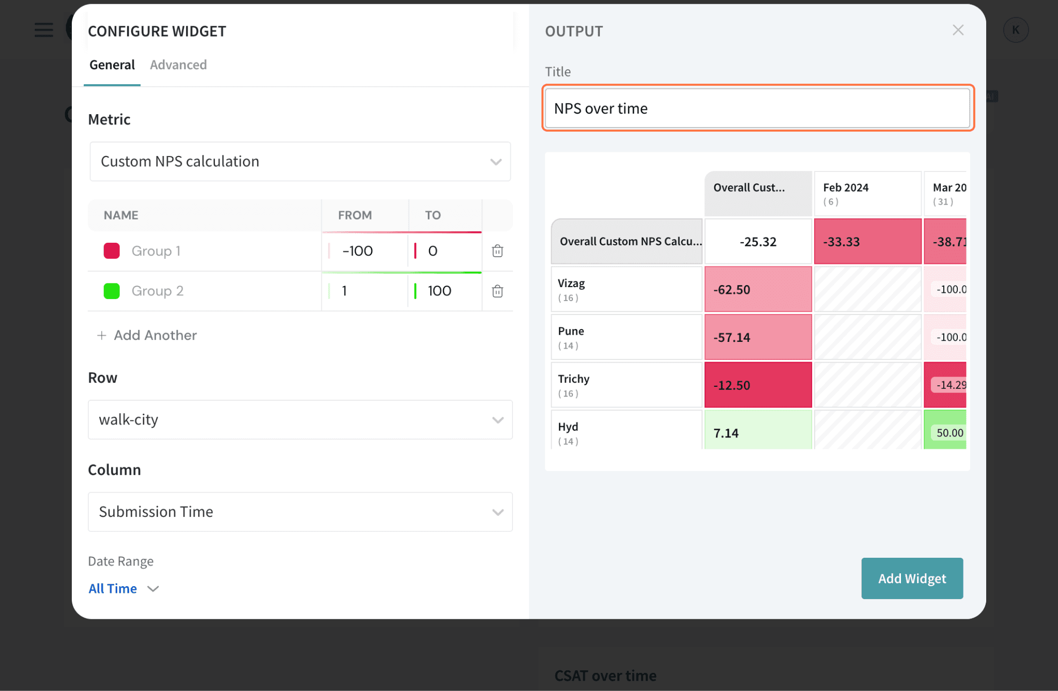Delete Group 2 using its trash icon
This screenshot has width=1058, height=691.
[x=497, y=291]
